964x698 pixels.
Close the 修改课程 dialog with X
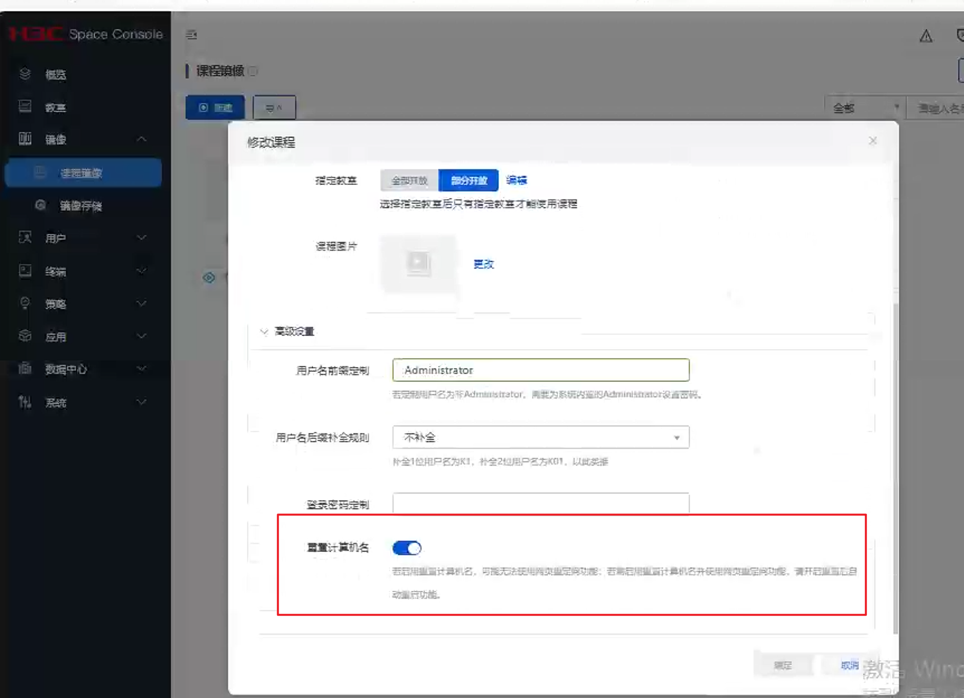872,141
